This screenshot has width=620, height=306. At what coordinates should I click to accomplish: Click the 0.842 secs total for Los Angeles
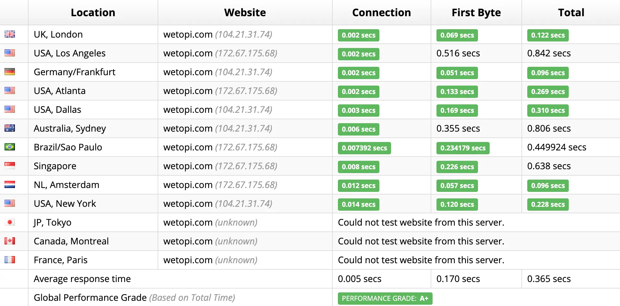(x=549, y=53)
